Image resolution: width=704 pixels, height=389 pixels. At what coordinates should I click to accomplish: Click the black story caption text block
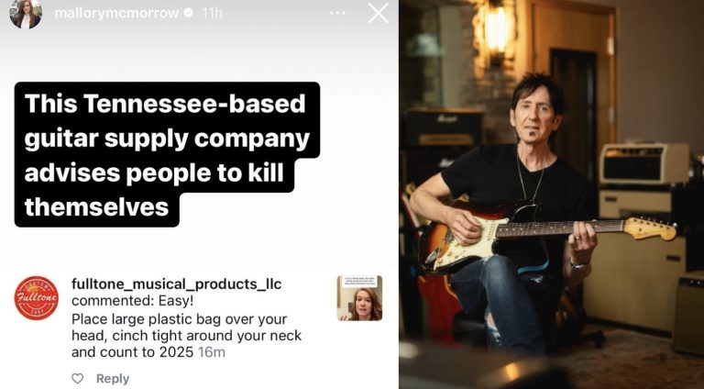point(165,154)
